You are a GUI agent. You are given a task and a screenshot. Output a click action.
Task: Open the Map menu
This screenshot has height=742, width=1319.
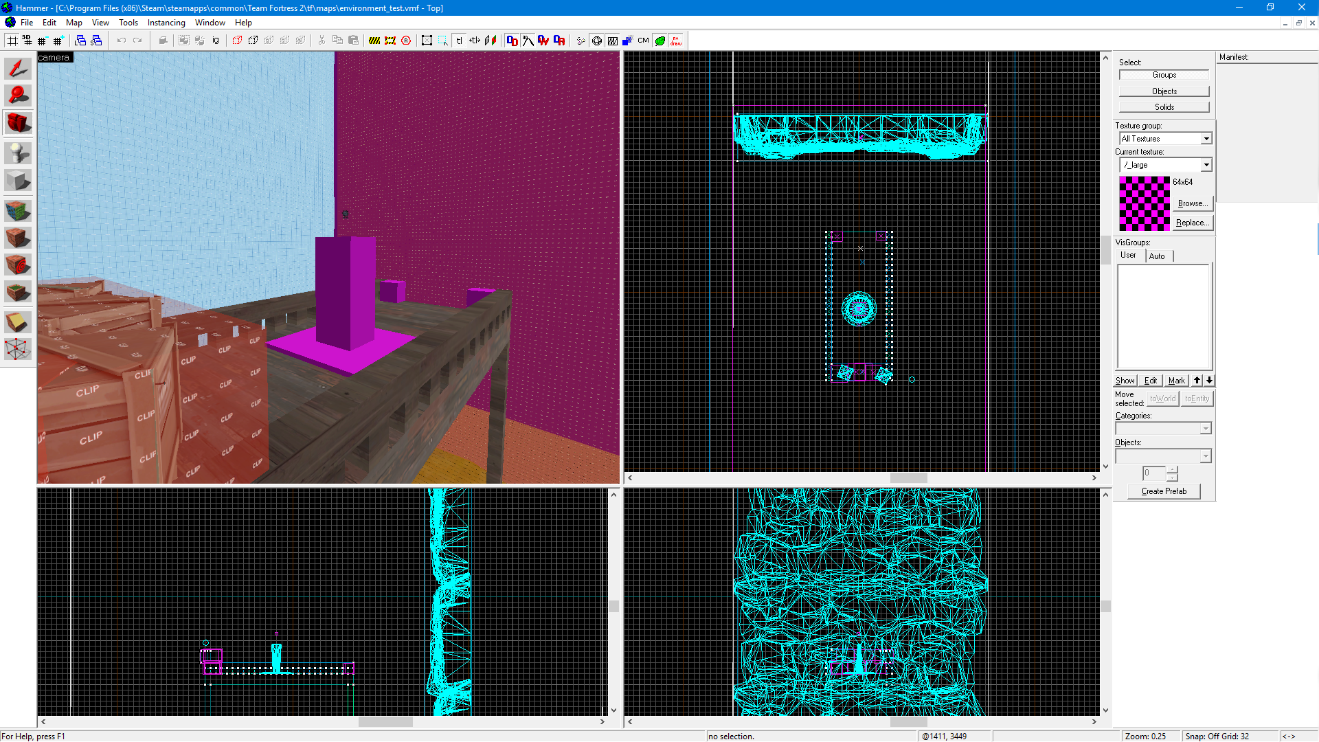74,23
